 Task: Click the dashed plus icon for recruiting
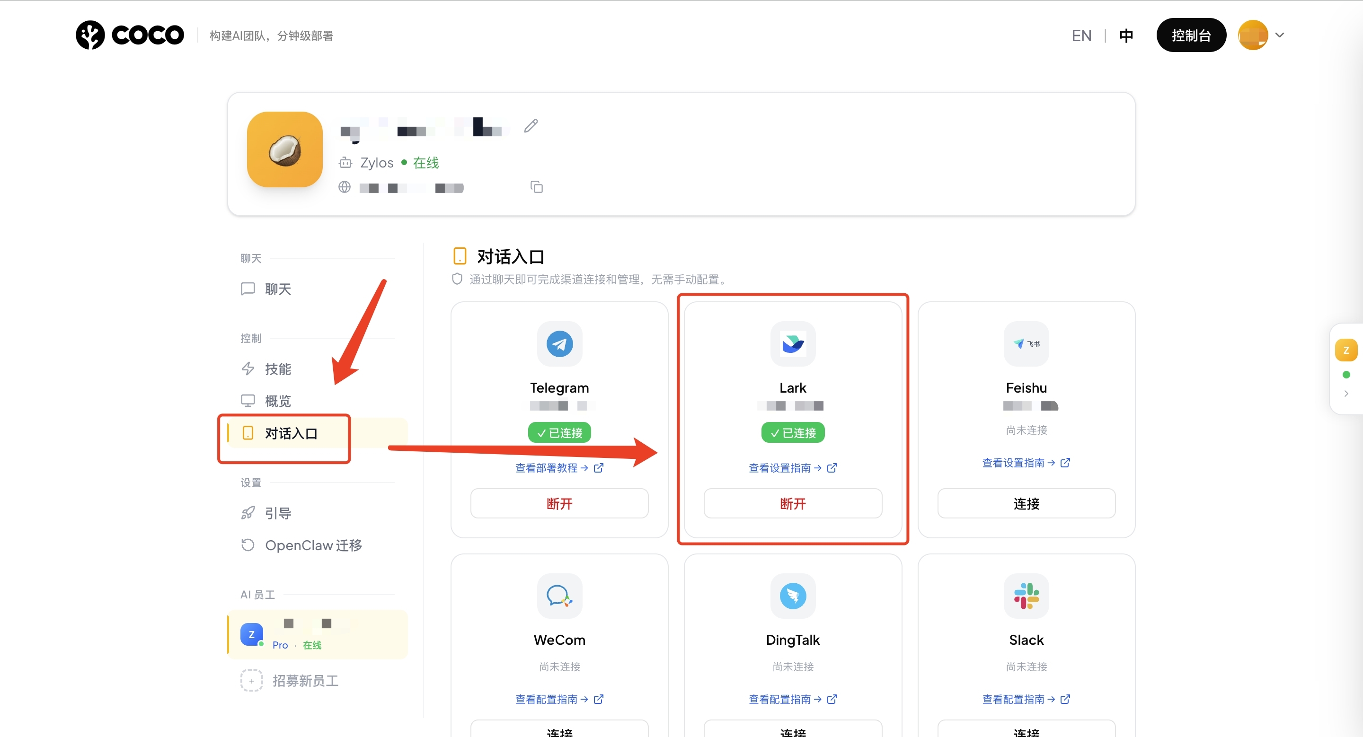pyautogui.click(x=251, y=681)
